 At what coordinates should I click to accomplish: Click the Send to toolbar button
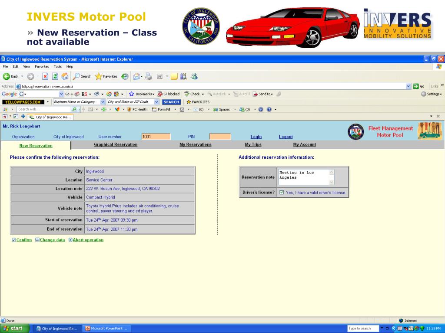click(263, 94)
